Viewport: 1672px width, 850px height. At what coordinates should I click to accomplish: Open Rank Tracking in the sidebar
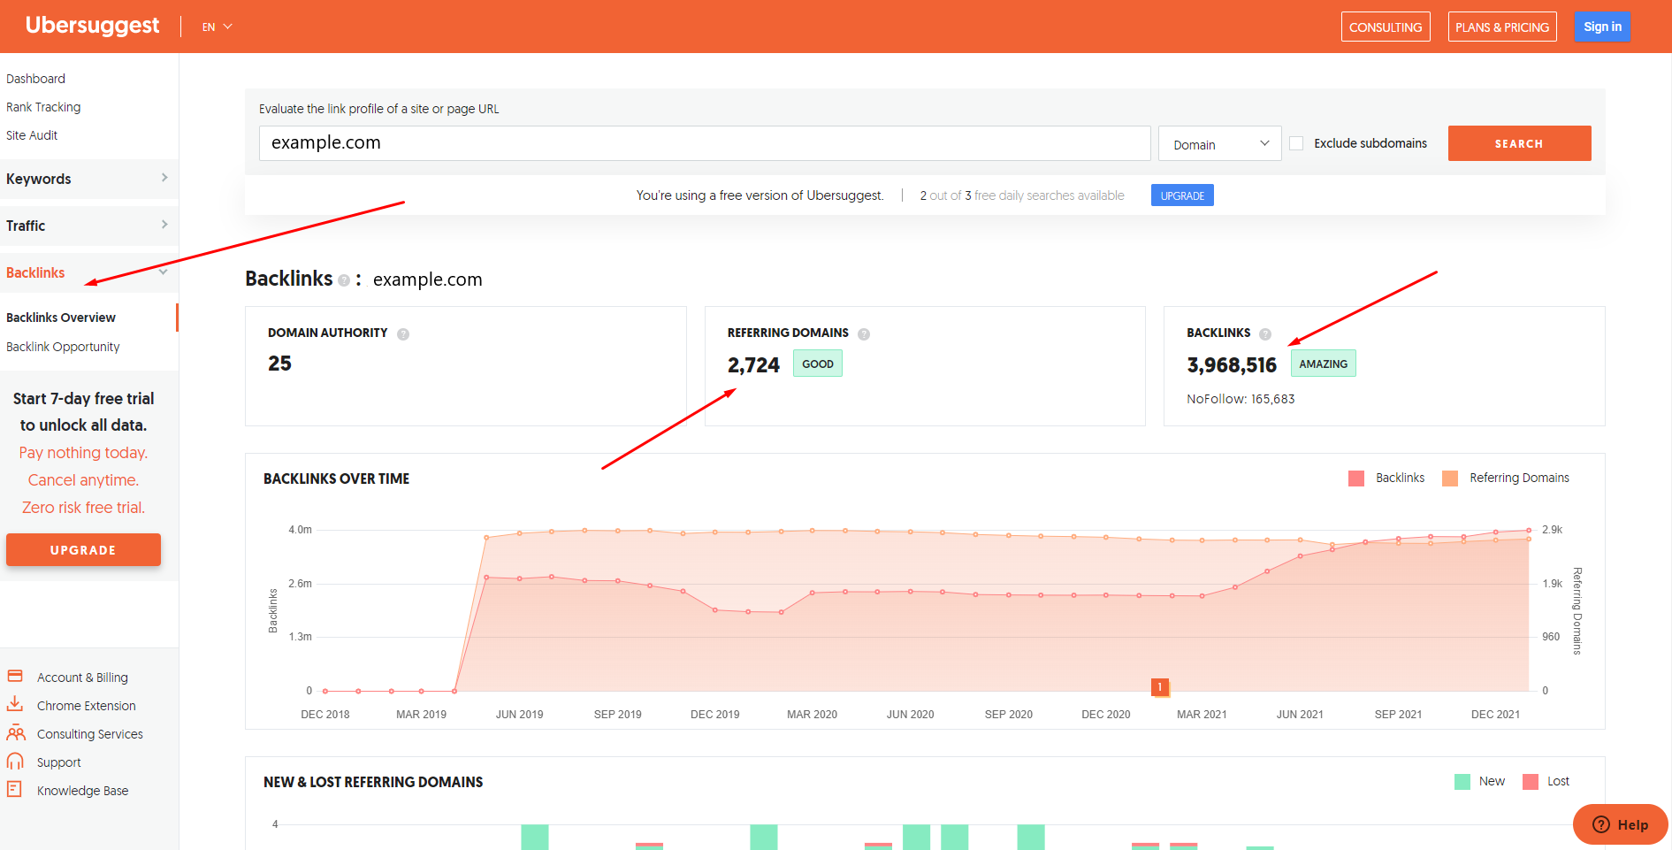click(x=43, y=107)
